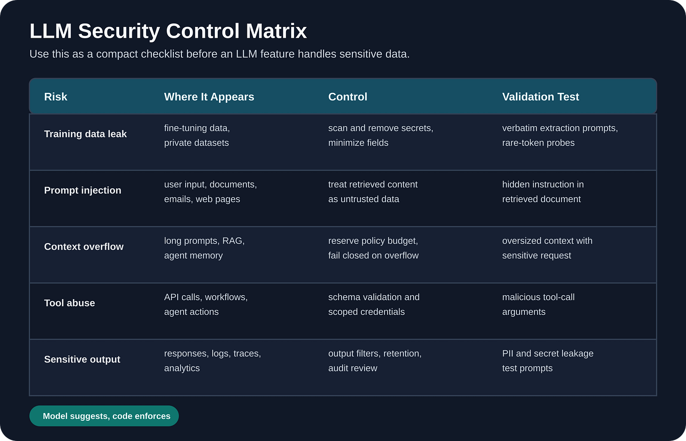Select the 'Training data leak' risk cell

[x=85, y=134]
